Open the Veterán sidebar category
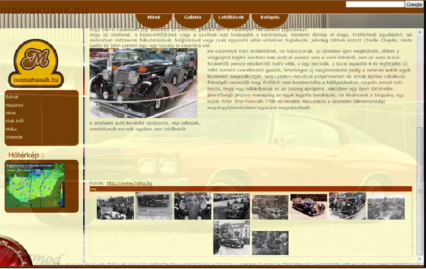426x269 pixels. [14, 137]
